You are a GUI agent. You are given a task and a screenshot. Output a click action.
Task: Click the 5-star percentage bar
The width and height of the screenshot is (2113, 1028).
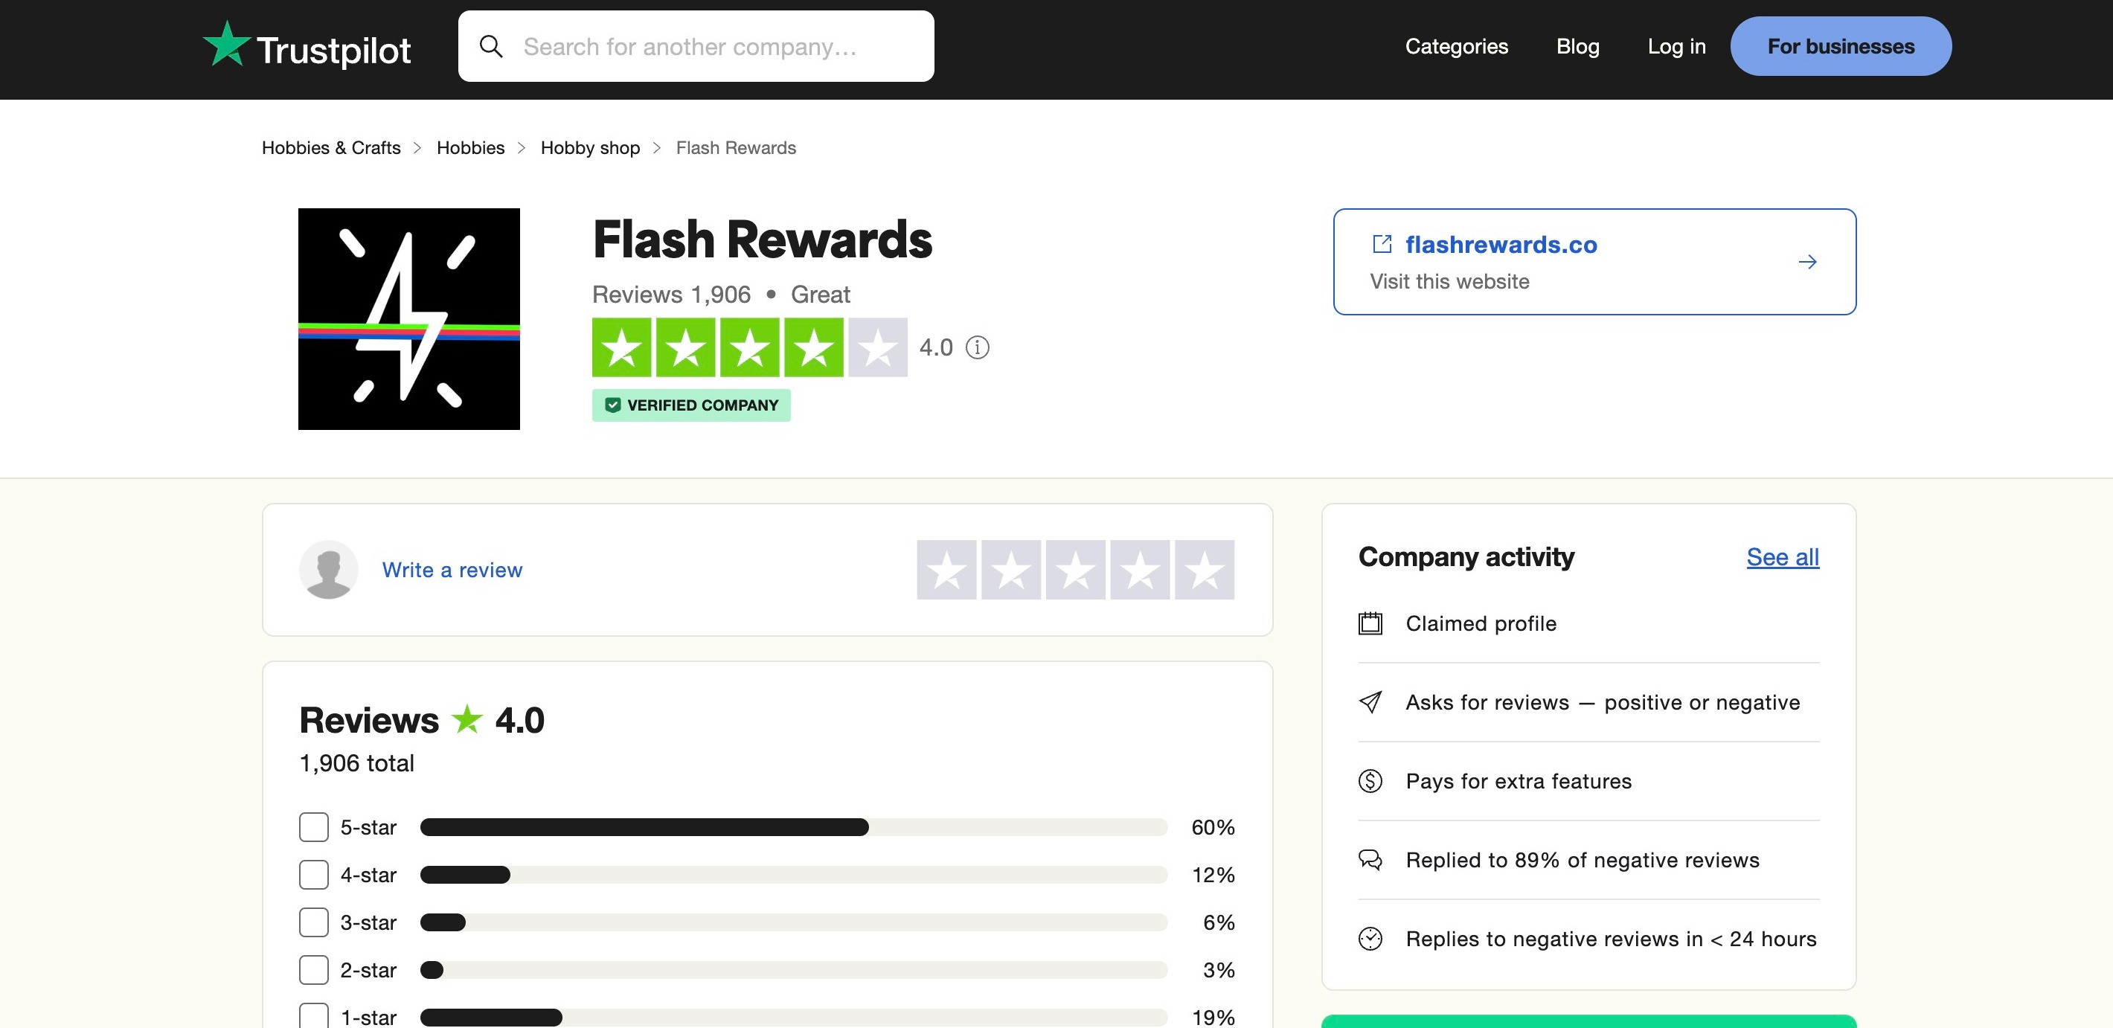pyautogui.click(x=793, y=827)
